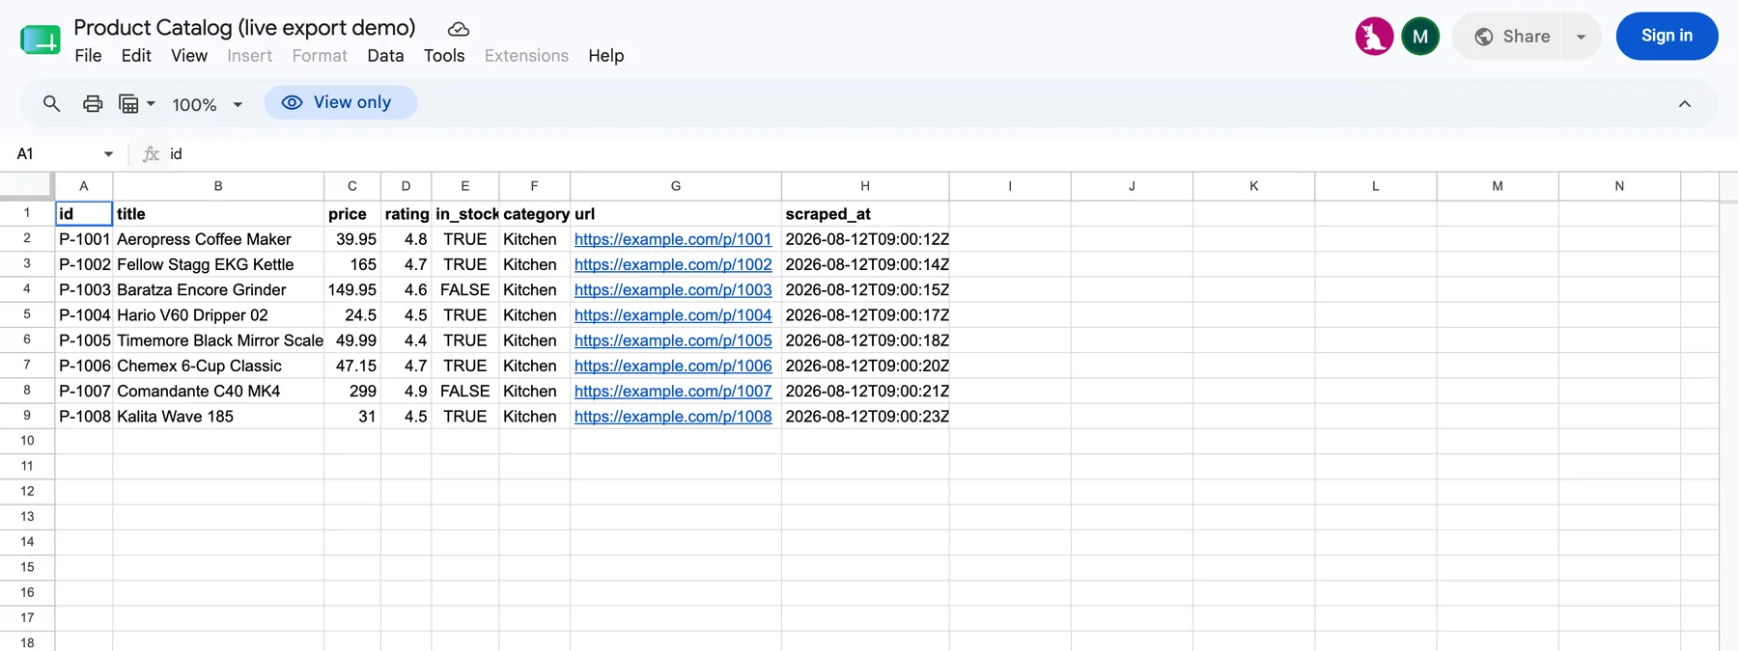Select cell 2026-08-12T09:00:23Z
This screenshot has height=651, width=1738.
coord(865,417)
